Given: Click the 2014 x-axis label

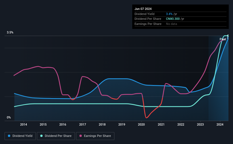Looking at the screenshot, I should 24,124.
